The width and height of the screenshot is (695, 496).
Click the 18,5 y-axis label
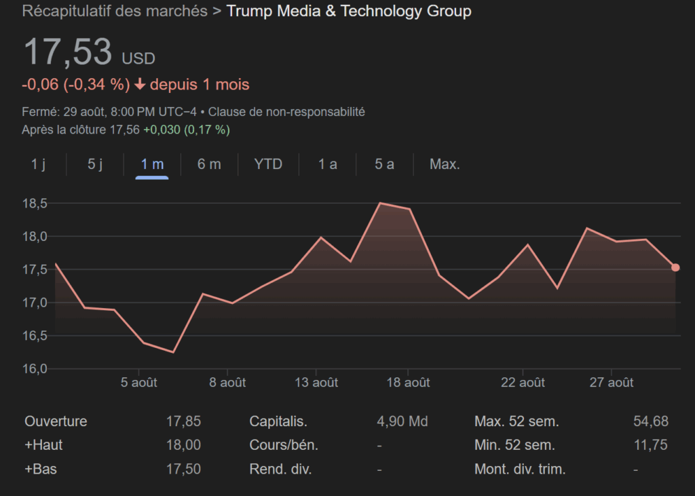click(35, 204)
